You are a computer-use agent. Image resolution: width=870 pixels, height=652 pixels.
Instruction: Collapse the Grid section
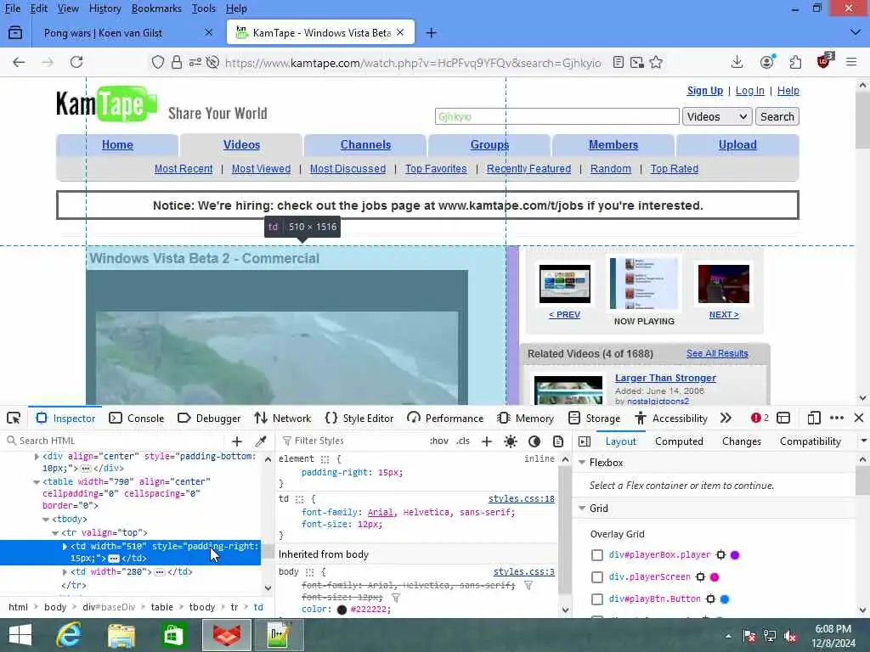pos(582,509)
